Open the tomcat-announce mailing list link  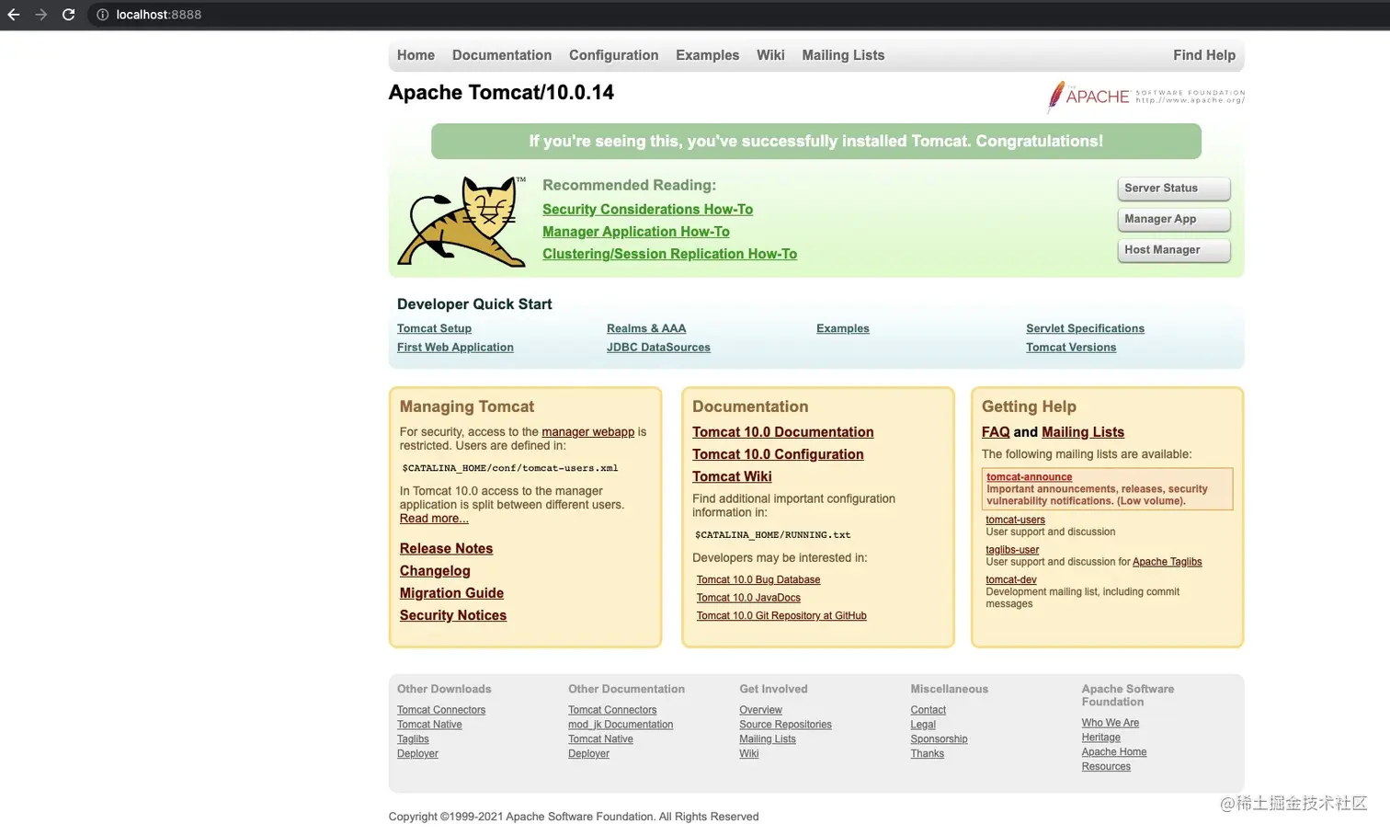[1029, 477]
